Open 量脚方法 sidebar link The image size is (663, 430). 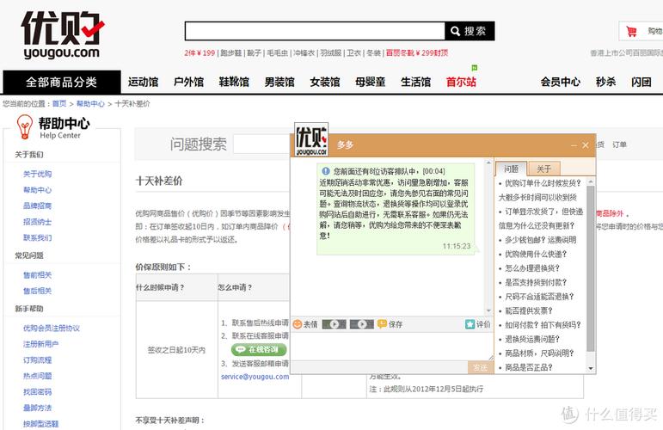(x=38, y=408)
